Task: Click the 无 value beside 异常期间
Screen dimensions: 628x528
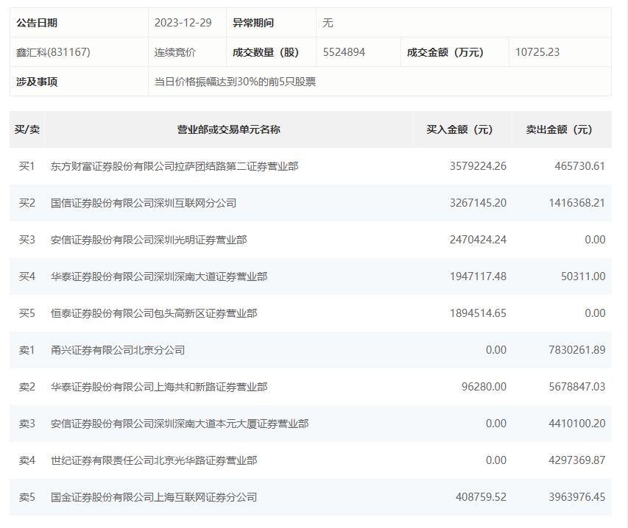Action: tap(328, 23)
